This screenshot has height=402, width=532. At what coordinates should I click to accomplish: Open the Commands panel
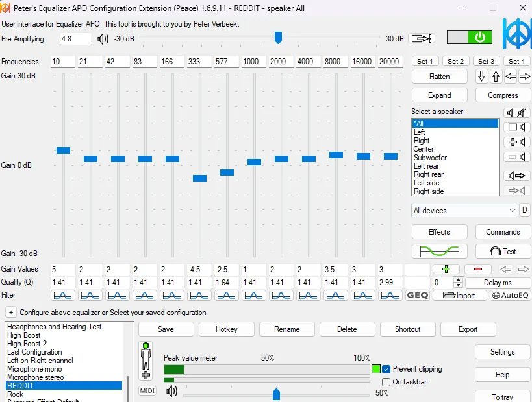503,232
